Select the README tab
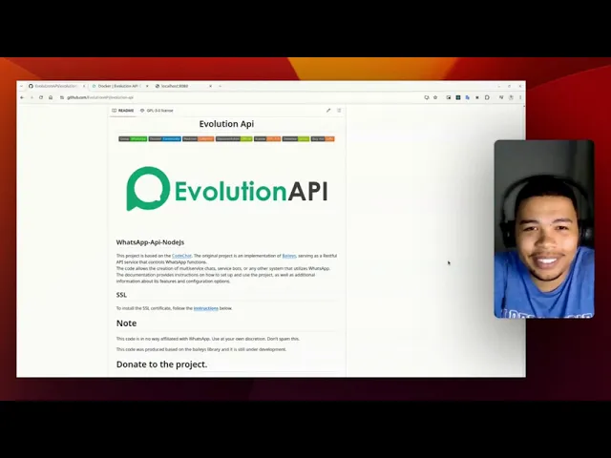The width and height of the screenshot is (611, 458). tap(123, 111)
